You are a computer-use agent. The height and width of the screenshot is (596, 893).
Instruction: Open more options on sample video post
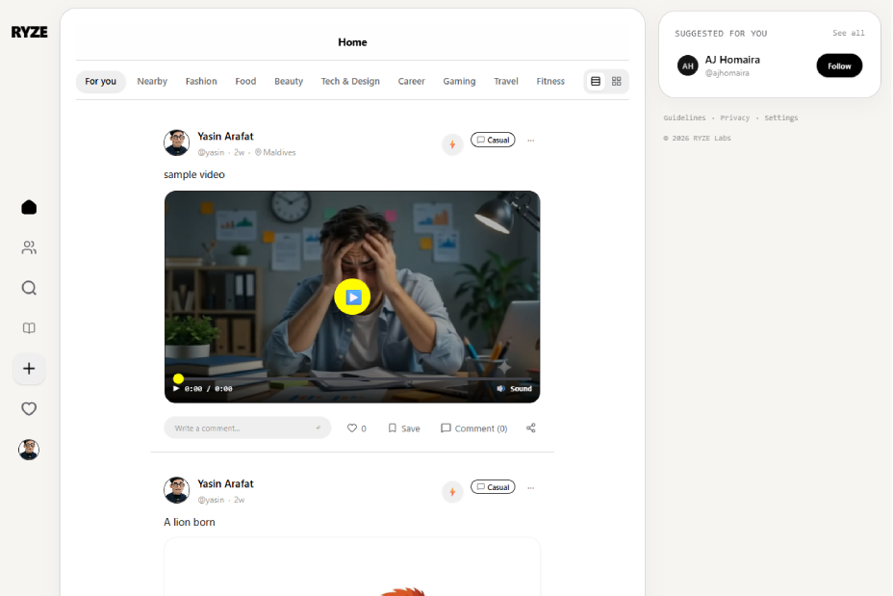[x=531, y=141]
